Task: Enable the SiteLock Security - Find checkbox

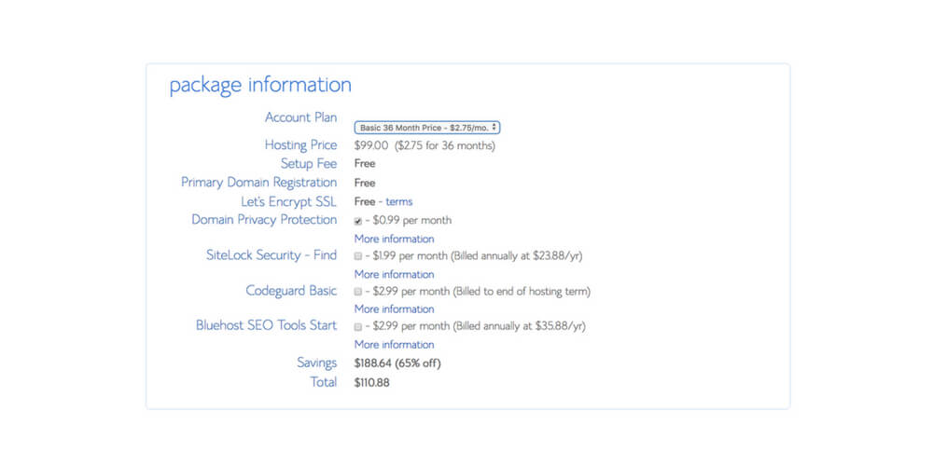Action: 358,255
